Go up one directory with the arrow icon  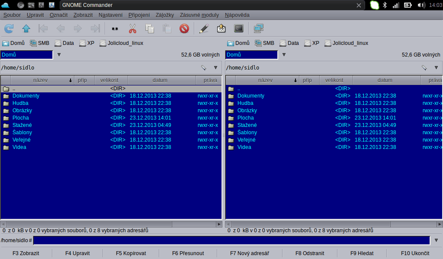[x=26, y=29]
